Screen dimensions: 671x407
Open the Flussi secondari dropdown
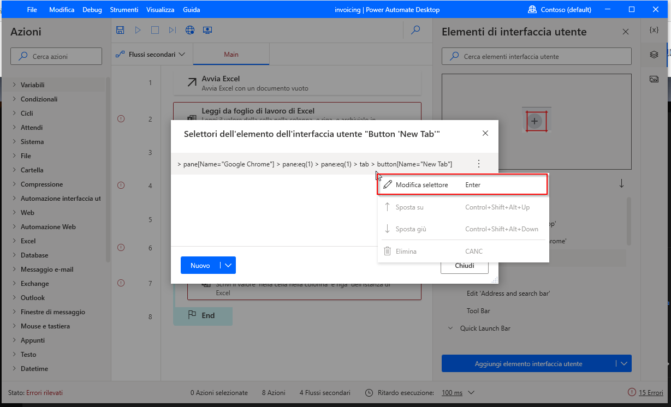[x=151, y=55]
